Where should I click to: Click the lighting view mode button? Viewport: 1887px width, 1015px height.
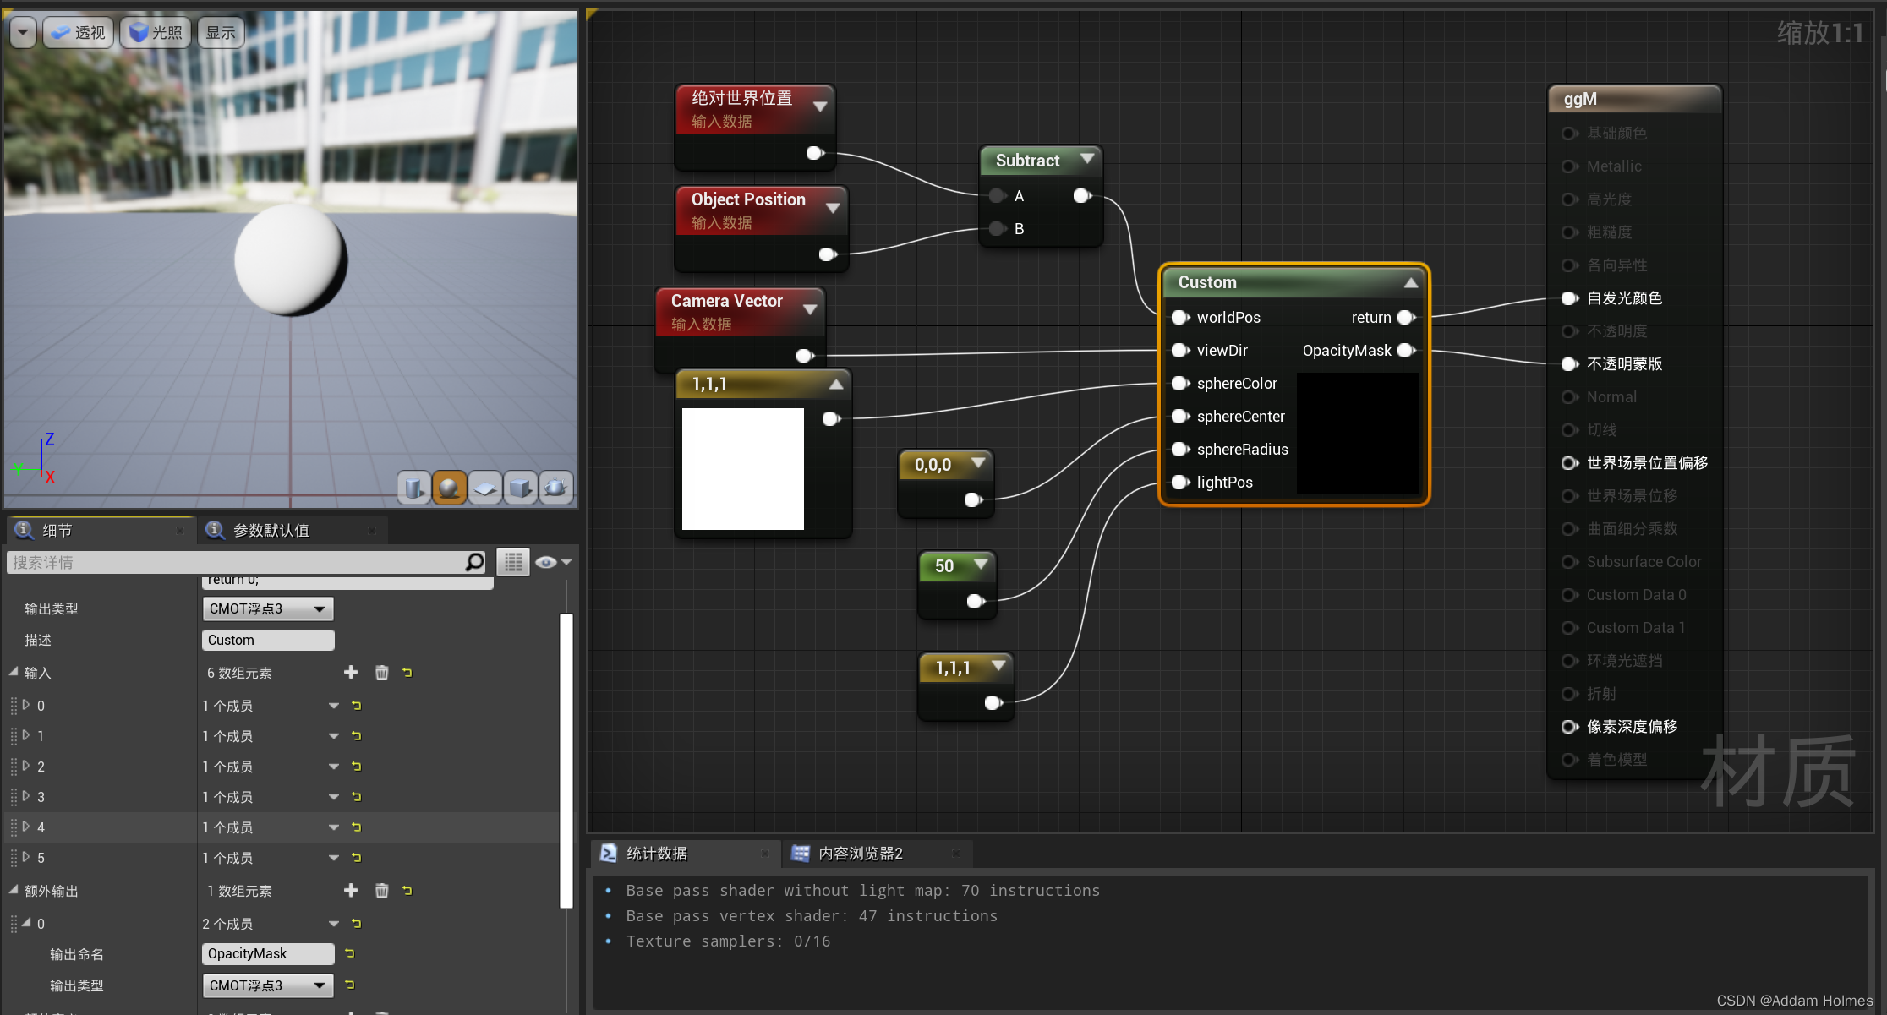click(156, 32)
